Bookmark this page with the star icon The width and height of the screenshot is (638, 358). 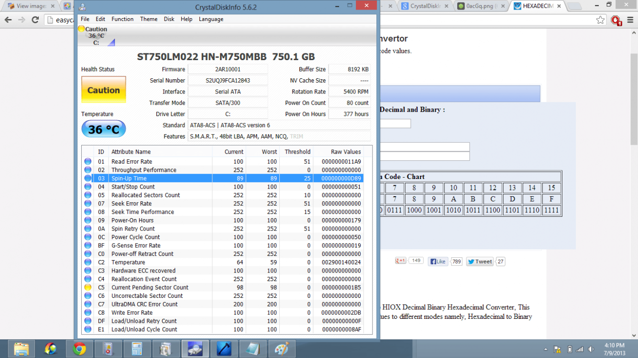tap(600, 20)
